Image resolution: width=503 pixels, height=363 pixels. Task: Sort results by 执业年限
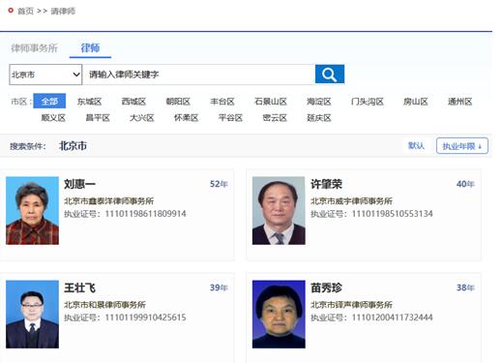462,146
